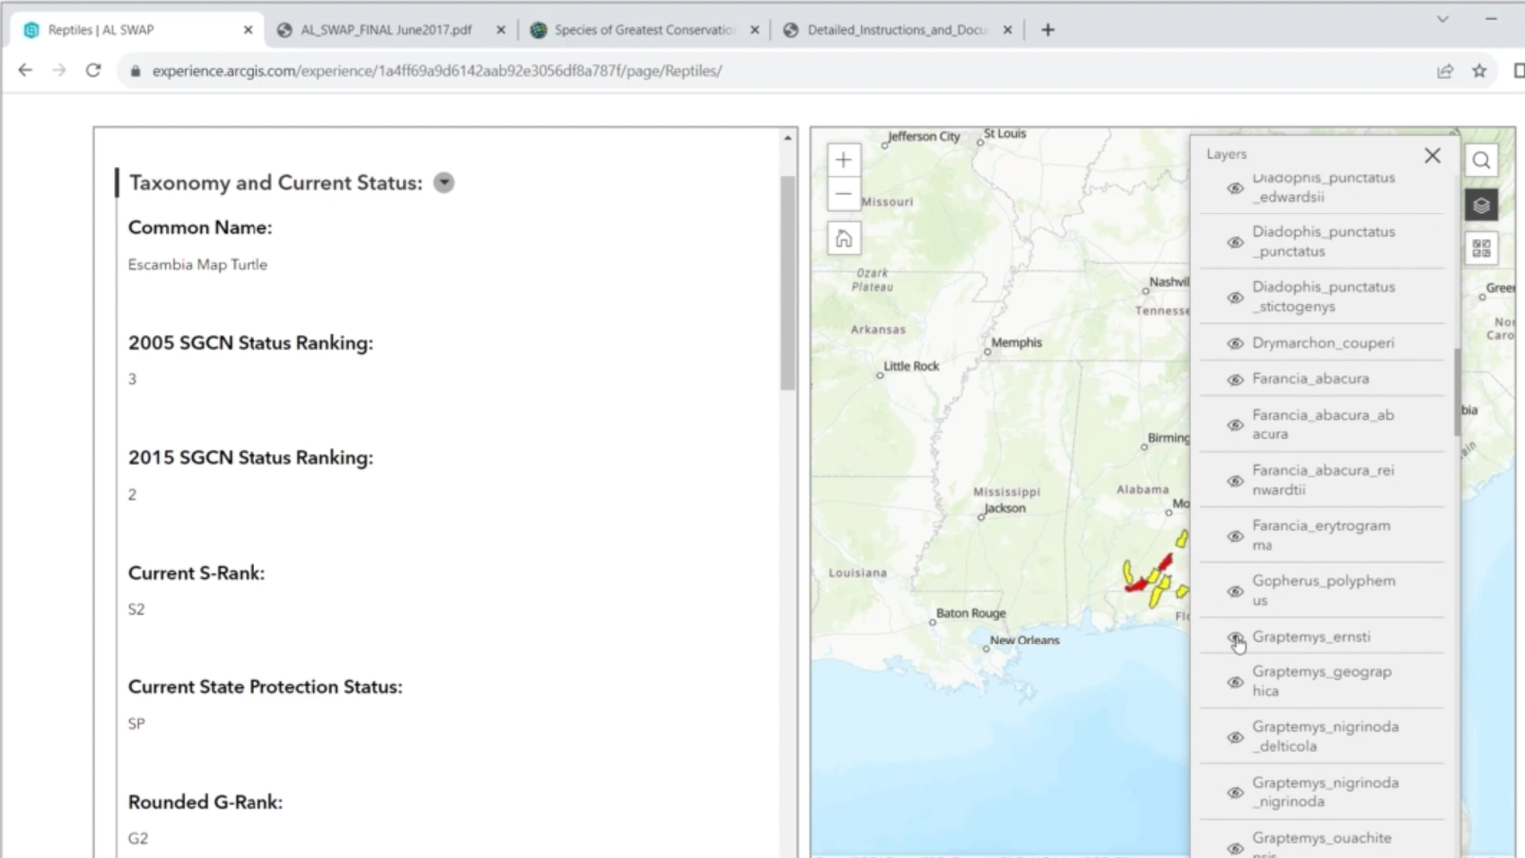Select the home default extent icon
This screenshot has height=858, width=1525.
[843, 238]
